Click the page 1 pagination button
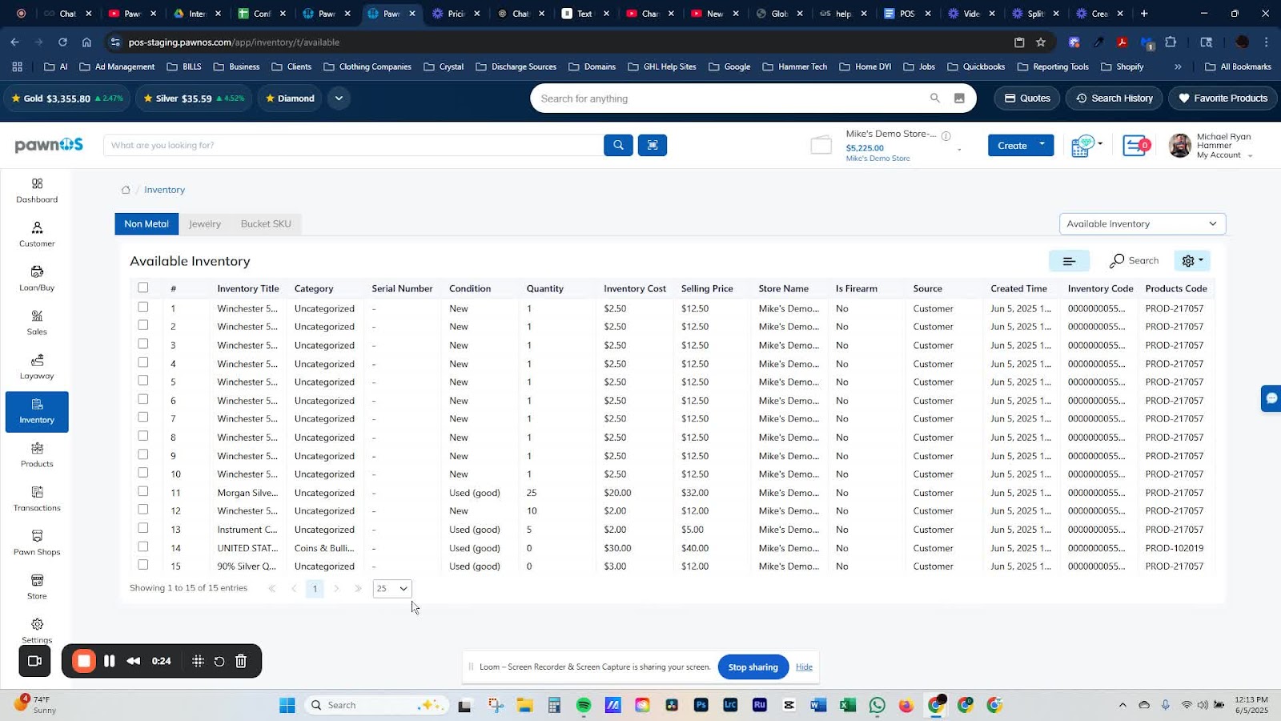This screenshot has height=721, width=1281. (x=315, y=589)
